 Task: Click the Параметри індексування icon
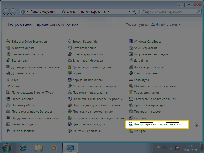(x=70, y=92)
